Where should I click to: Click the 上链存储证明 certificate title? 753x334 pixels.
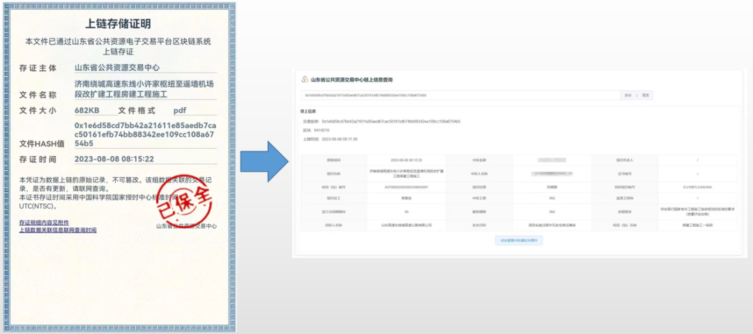click(x=118, y=24)
